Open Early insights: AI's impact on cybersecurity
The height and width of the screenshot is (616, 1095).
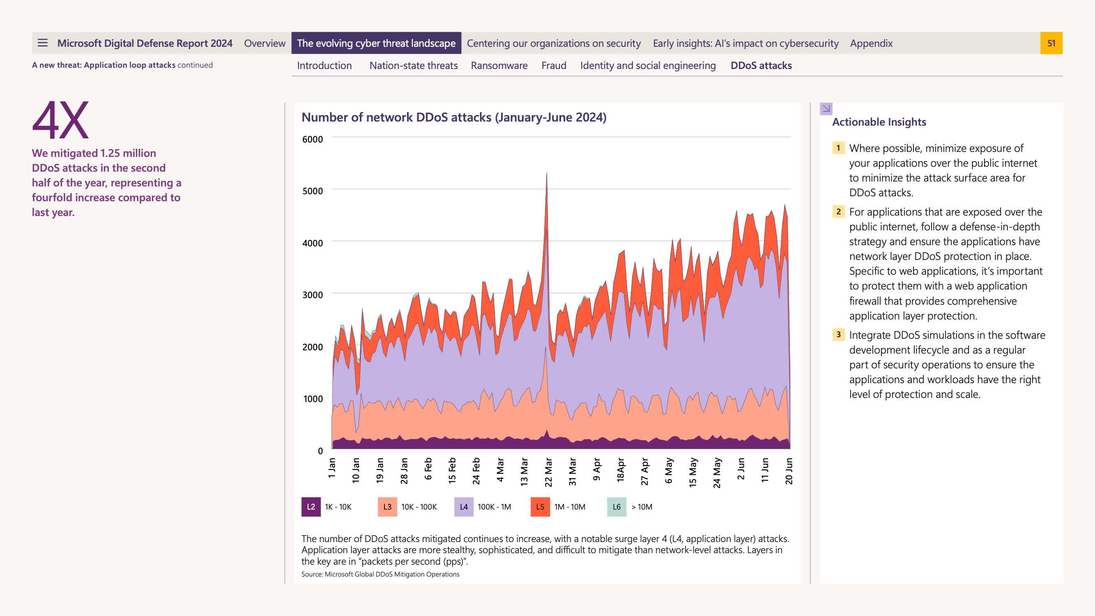tap(745, 44)
